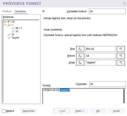Confirm with the OK button

(98, 111)
